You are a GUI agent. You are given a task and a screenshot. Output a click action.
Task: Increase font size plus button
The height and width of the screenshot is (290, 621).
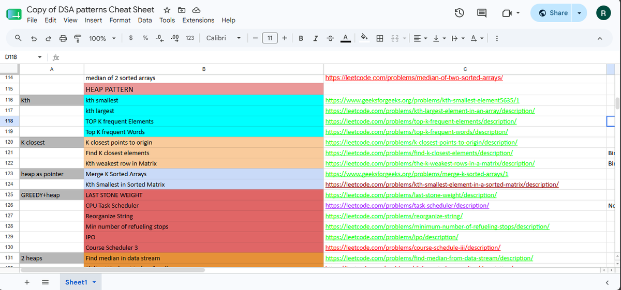[285, 38]
